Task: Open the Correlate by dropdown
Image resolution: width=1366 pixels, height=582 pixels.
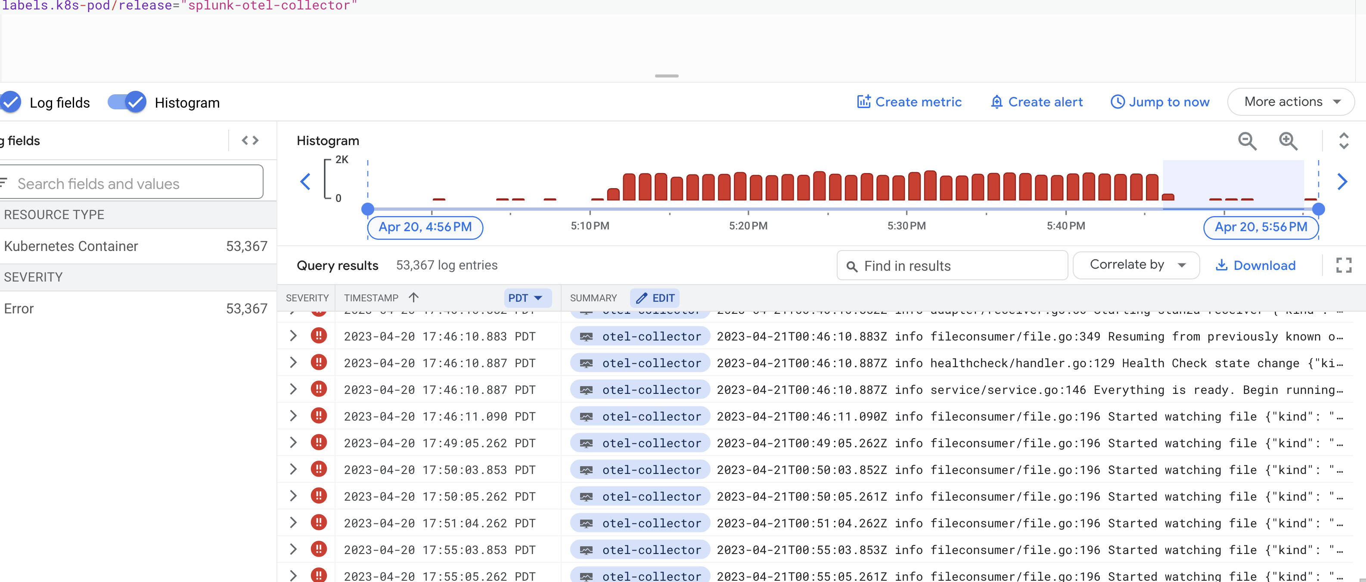Action: coord(1136,265)
